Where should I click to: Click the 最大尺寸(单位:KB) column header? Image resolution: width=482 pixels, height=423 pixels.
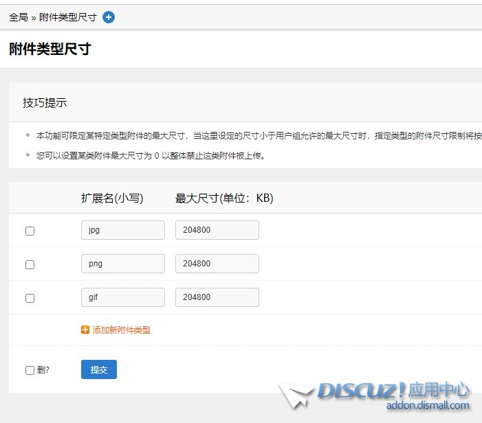click(x=224, y=198)
